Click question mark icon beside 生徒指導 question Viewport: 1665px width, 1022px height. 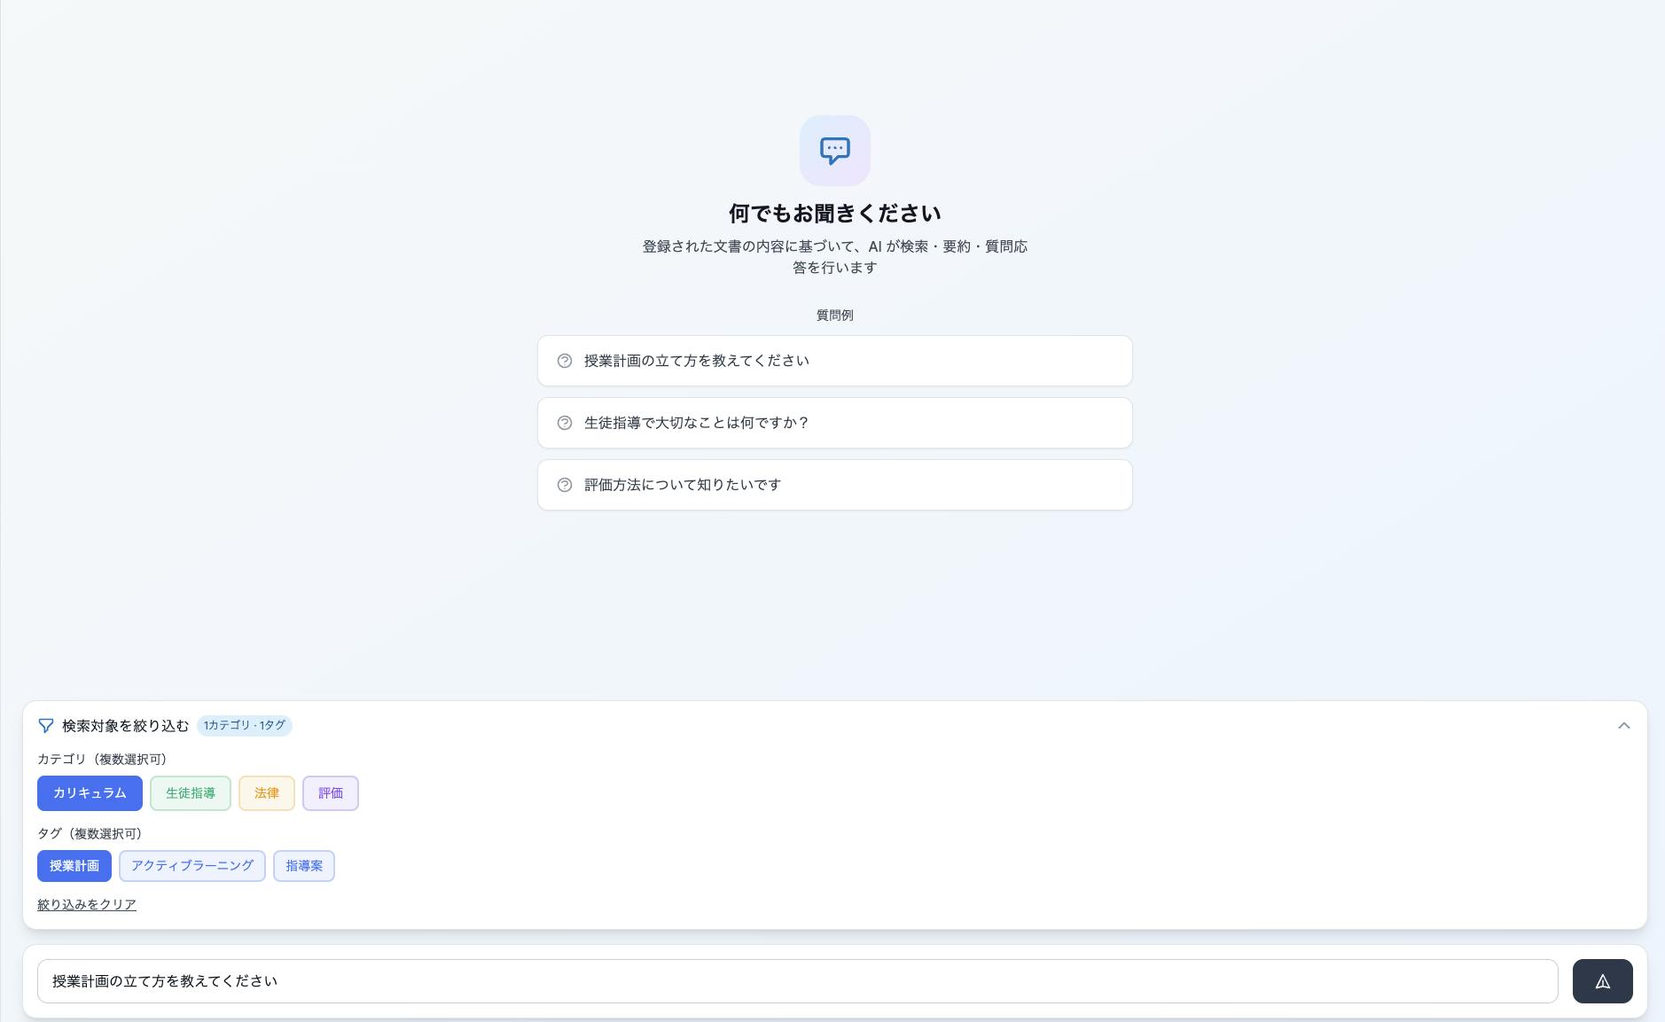(565, 423)
